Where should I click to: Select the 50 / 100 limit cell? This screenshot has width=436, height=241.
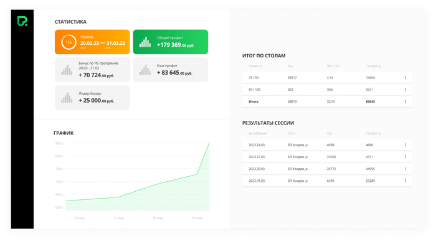(x=254, y=90)
